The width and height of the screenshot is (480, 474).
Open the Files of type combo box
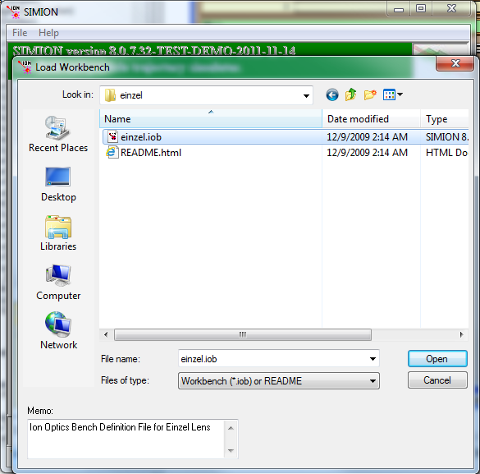(x=279, y=381)
